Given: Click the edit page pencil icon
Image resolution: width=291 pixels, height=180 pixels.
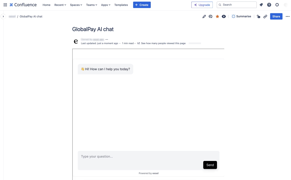Looking at the screenshot, I should point(204,17).
